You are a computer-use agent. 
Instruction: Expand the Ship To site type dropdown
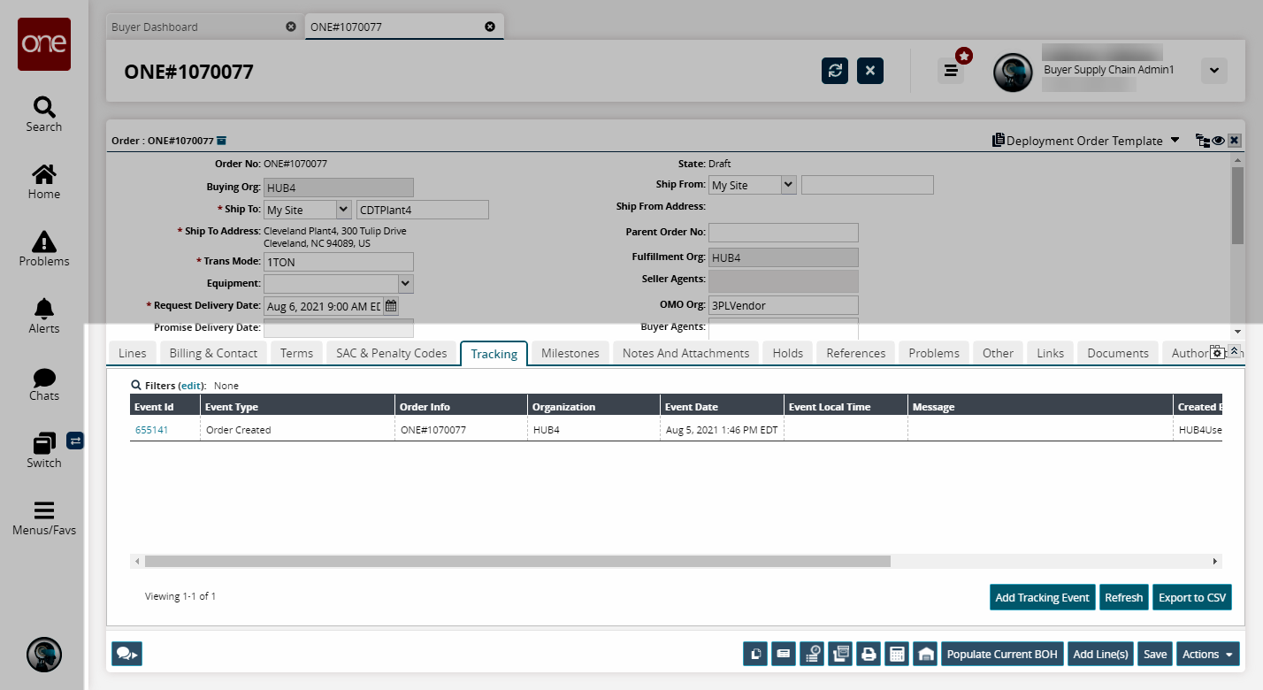pyautogui.click(x=343, y=210)
